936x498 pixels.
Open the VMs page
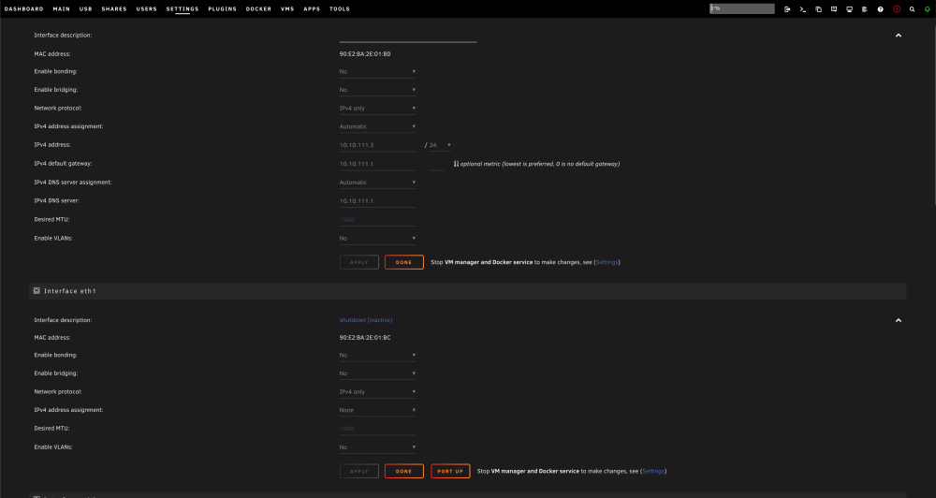pos(287,9)
